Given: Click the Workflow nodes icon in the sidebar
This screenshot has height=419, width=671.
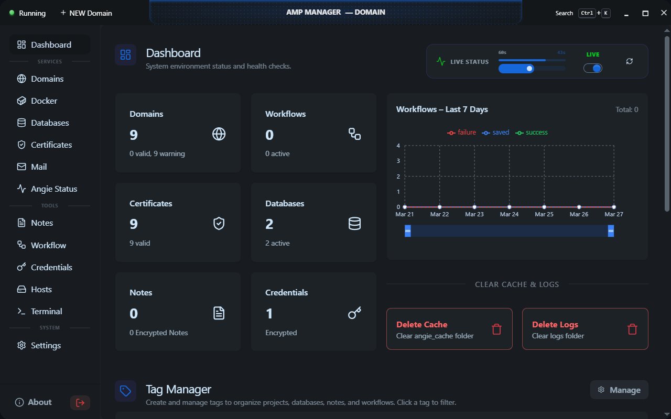Looking at the screenshot, I should click(20, 245).
